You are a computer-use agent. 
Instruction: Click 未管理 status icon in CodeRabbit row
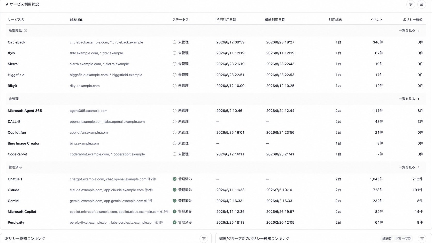click(175, 154)
